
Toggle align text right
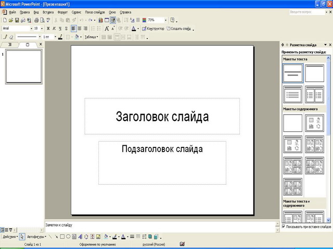pyautogui.click(x=85, y=29)
